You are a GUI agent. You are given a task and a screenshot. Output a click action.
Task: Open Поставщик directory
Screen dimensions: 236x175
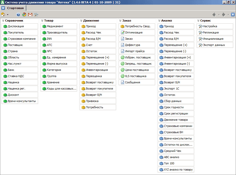(20, 45)
